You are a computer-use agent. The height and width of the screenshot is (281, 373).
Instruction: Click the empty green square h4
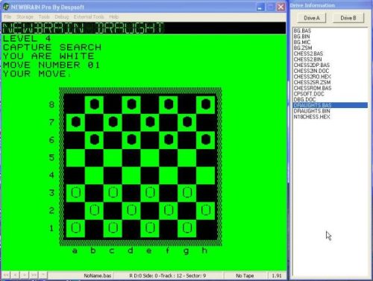tap(206, 175)
